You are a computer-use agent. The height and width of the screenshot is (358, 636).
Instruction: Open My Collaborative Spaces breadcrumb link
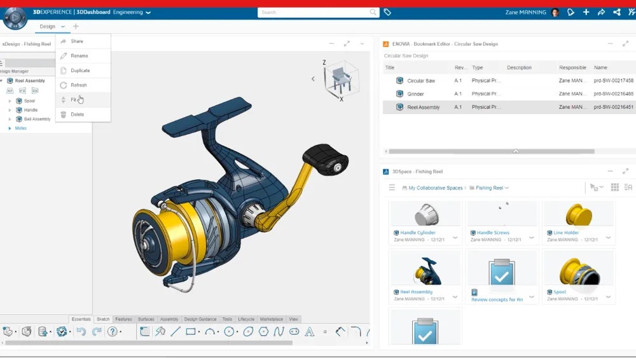click(x=436, y=188)
